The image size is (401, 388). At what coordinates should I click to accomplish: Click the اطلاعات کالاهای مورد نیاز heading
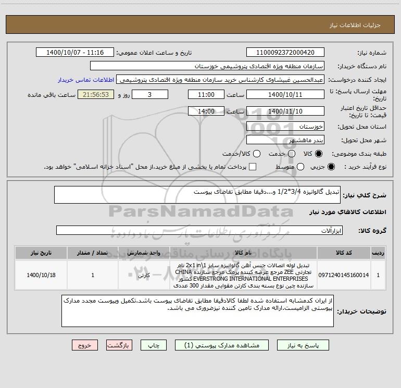click(347, 212)
